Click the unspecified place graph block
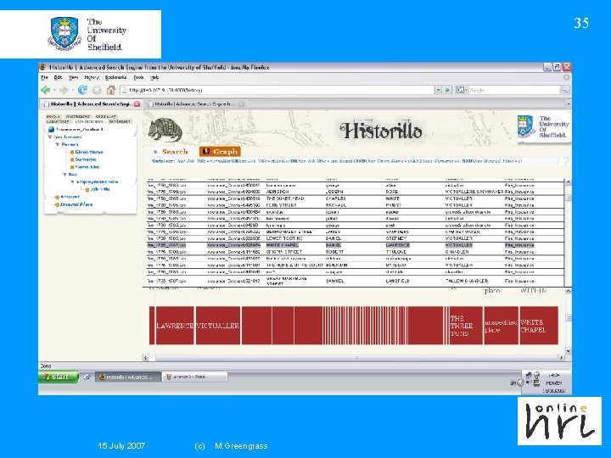This screenshot has height=458, width=611. tap(501, 326)
